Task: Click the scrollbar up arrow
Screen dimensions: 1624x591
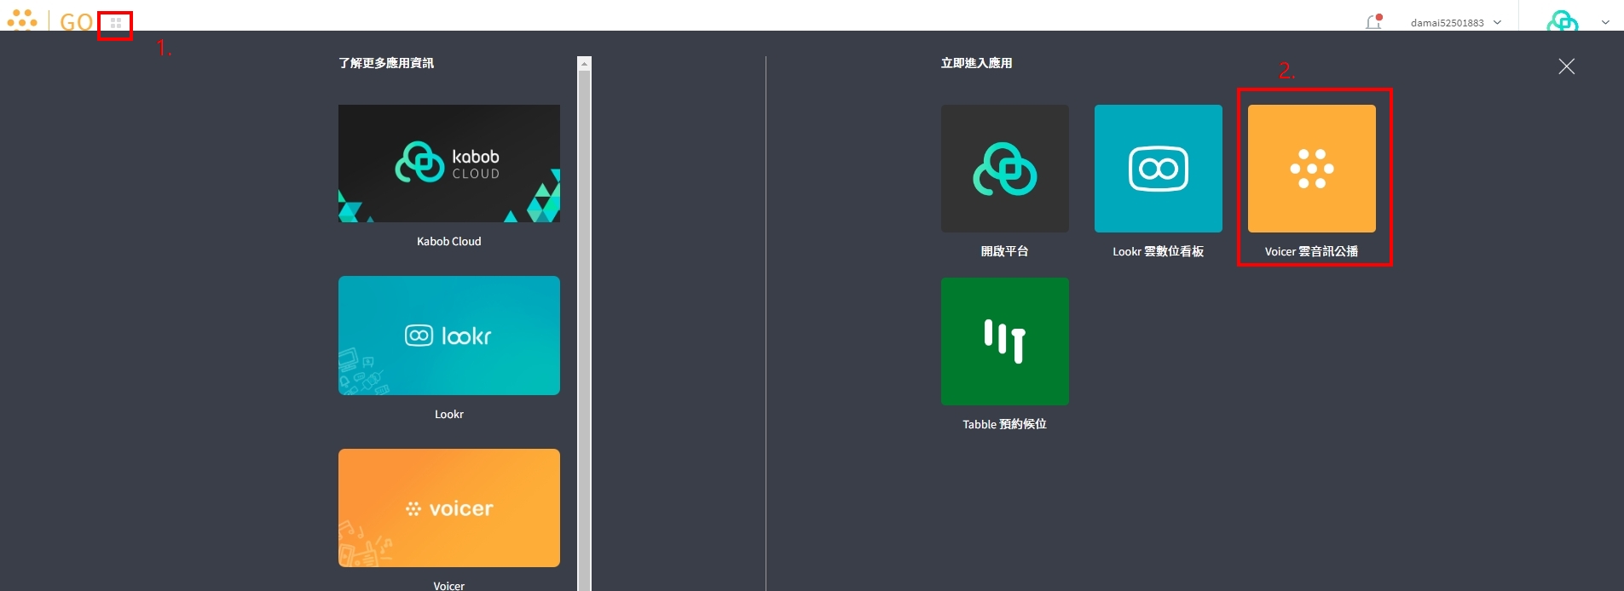Action: (584, 64)
